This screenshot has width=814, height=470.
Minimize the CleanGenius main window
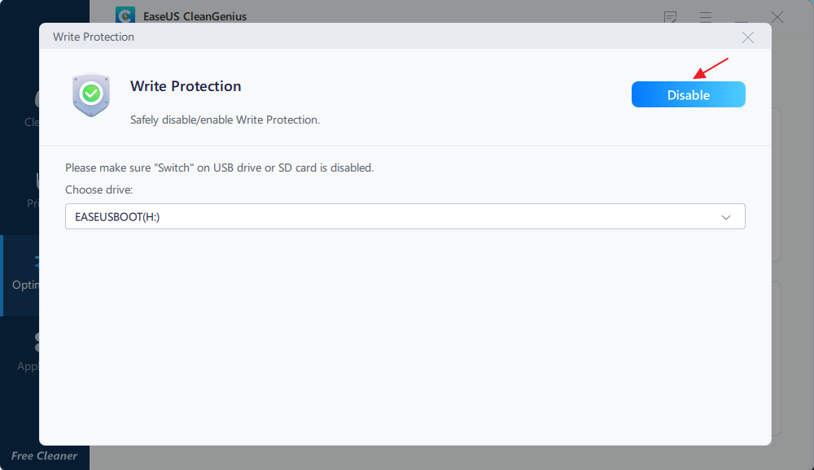742,18
